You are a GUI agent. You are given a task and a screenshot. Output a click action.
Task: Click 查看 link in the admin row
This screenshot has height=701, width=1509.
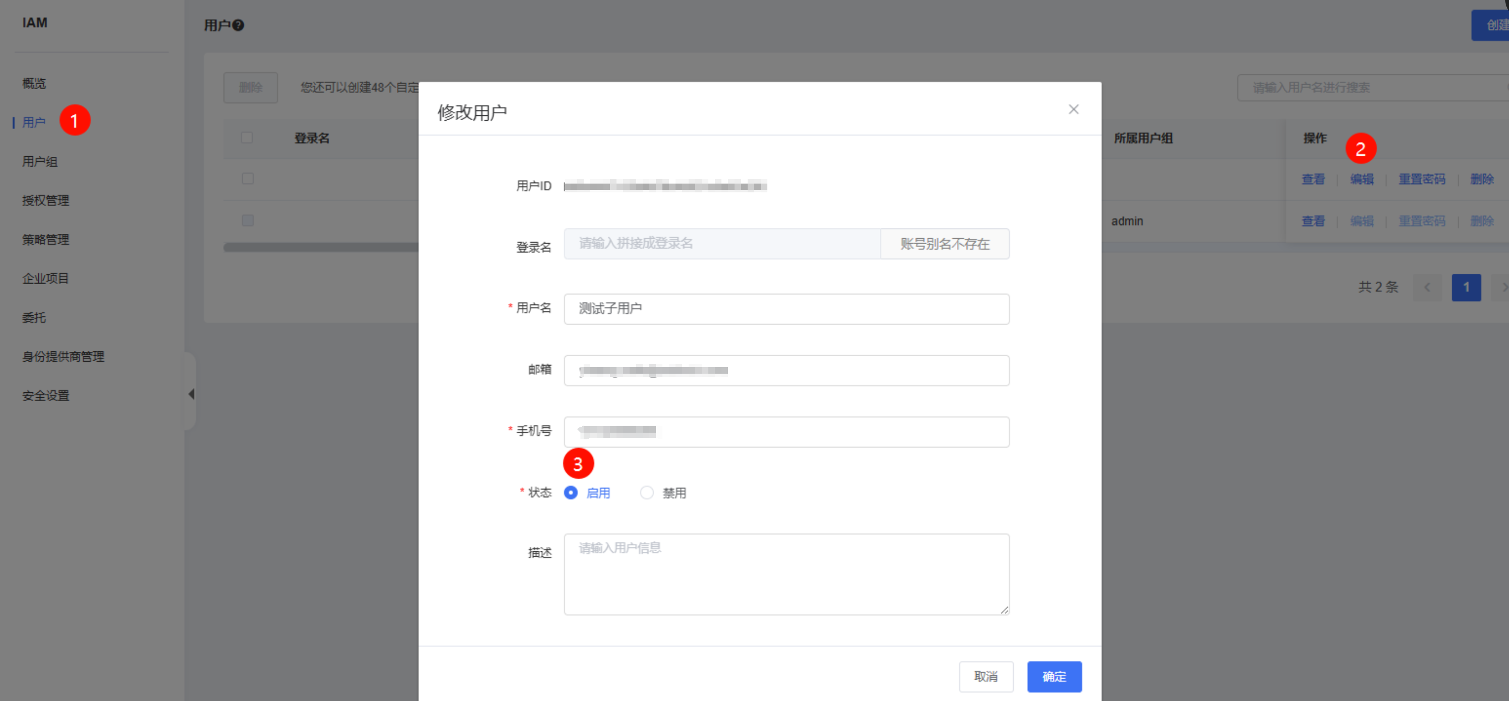[x=1313, y=221]
